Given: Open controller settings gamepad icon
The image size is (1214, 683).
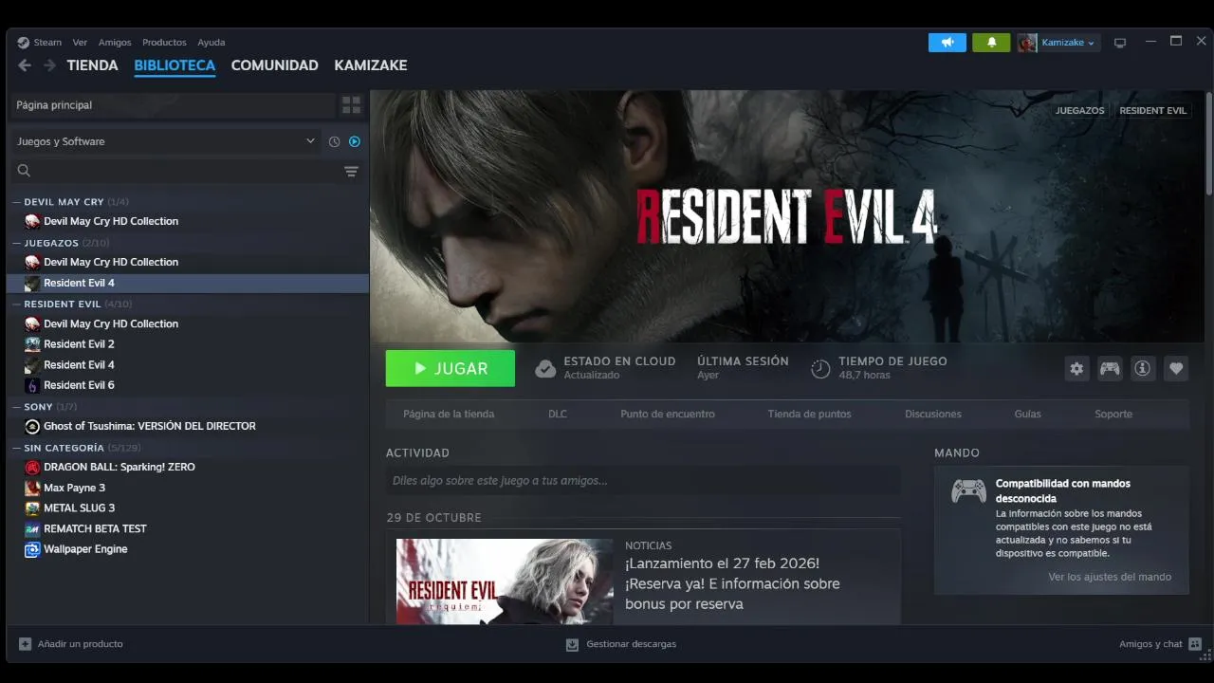Looking at the screenshot, I should click(x=1110, y=369).
